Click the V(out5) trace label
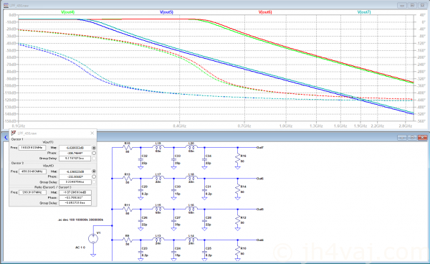Viewport: 430px width, 264px height. tap(166, 12)
